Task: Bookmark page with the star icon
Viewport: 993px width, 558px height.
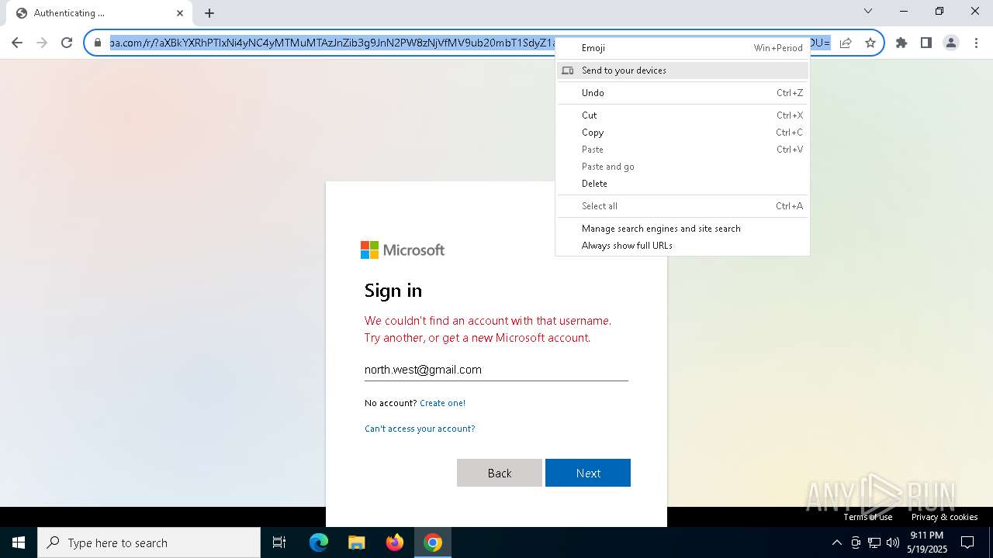Action: (x=870, y=43)
